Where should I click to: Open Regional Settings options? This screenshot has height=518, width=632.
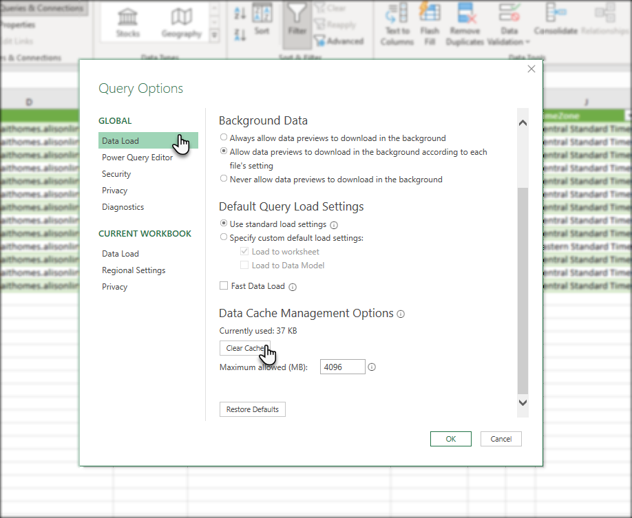tap(134, 270)
